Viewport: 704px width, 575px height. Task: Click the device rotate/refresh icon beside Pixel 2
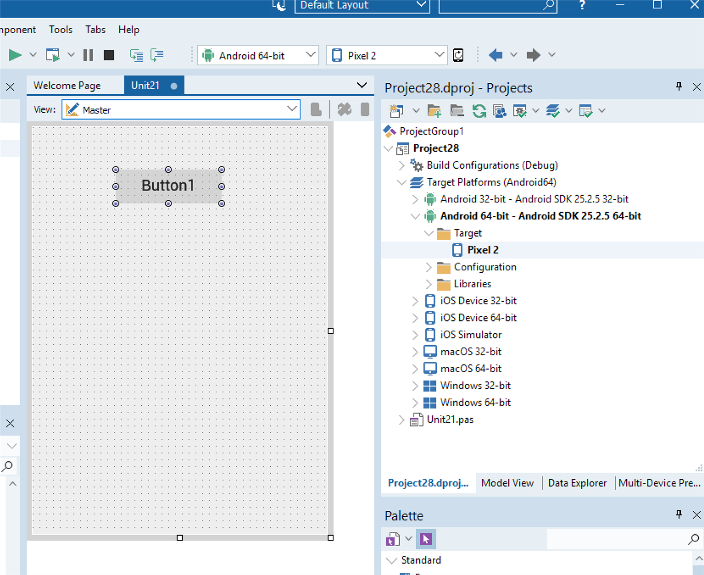pos(458,55)
